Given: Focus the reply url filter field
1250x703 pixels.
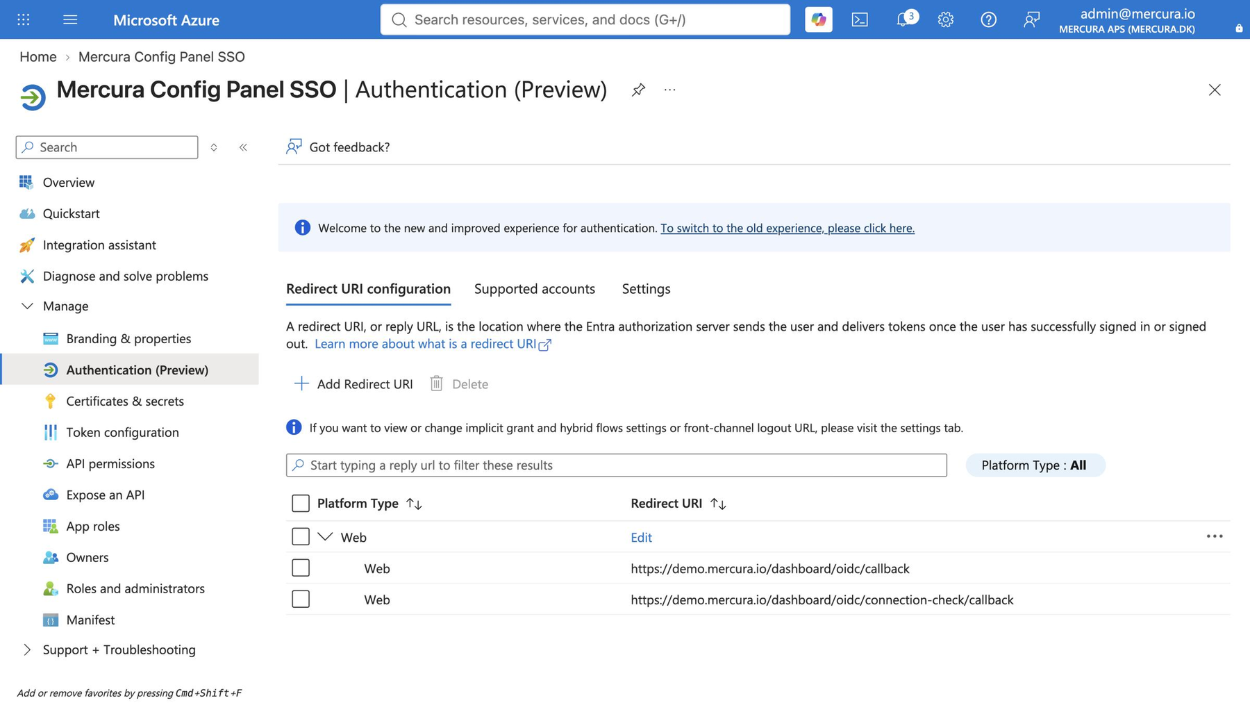Looking at the screenshot, I should click(616, 465).
